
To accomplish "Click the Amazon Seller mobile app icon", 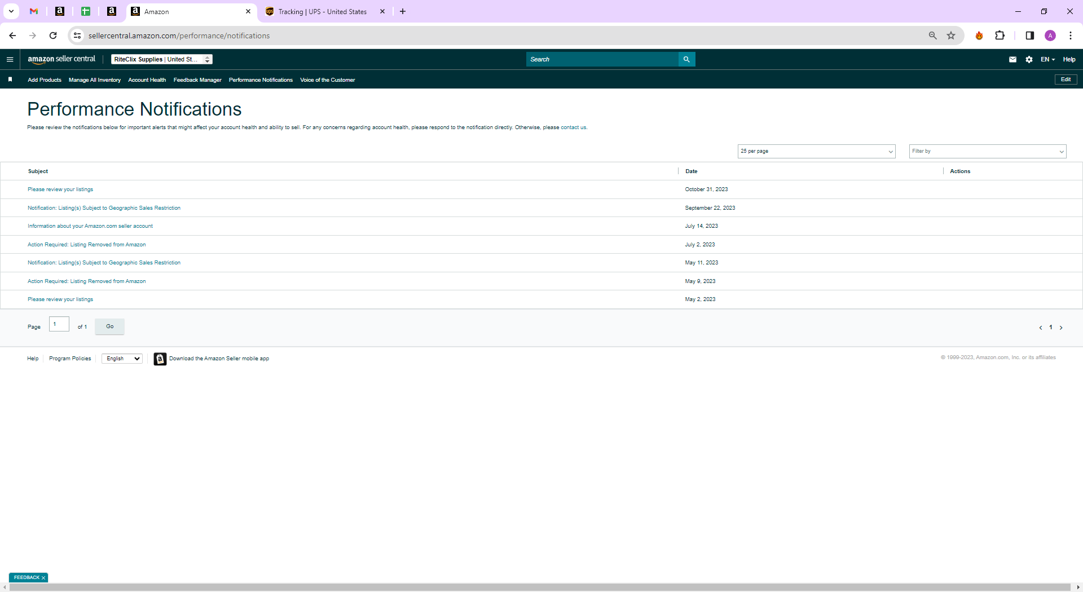I will coord(160,359).
